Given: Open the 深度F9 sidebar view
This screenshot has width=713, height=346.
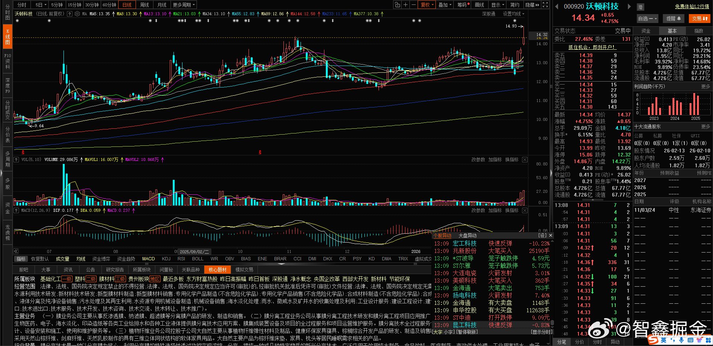Looking at the screenshot, I should (7, 85).
